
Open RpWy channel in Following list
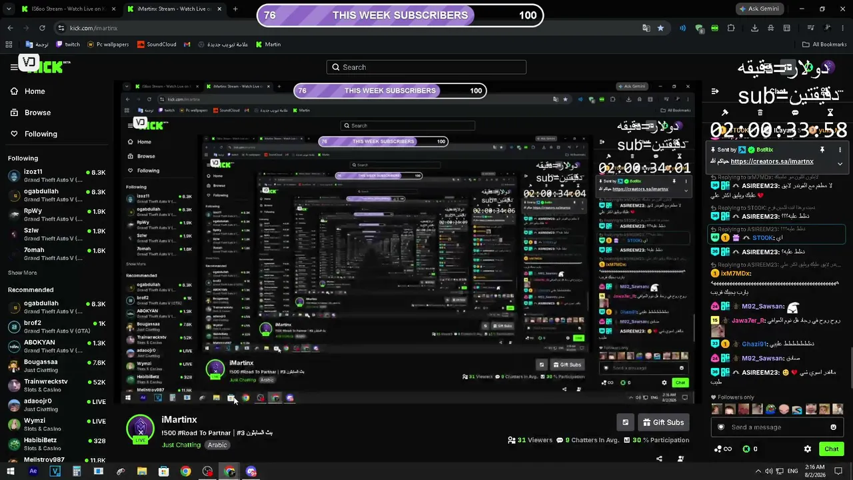pos(57,215)
